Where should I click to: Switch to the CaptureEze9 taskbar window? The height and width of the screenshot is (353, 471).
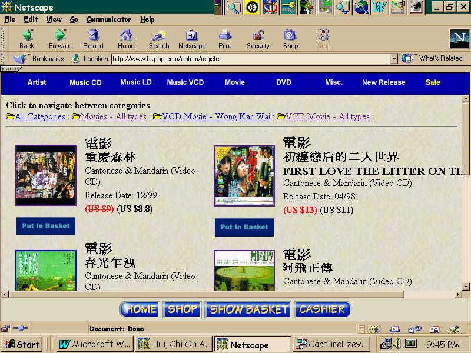(331, 344)
